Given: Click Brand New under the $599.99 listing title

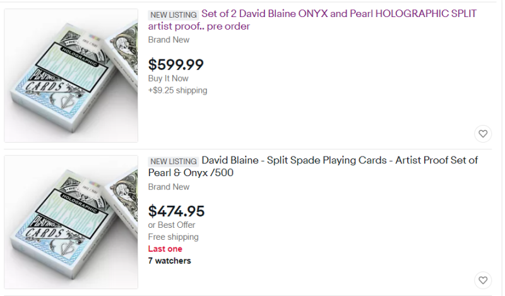Looking at the screenshot, I should 169,40.
